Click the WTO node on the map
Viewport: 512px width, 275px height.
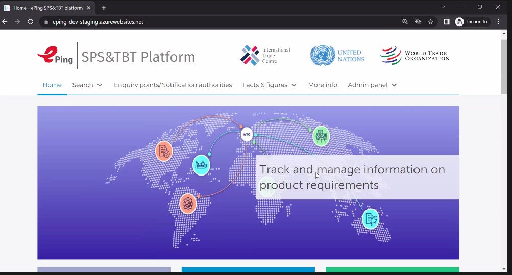tap(247, 135)
